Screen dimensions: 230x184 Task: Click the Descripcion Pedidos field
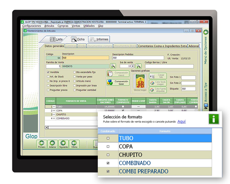click(138, 58)
